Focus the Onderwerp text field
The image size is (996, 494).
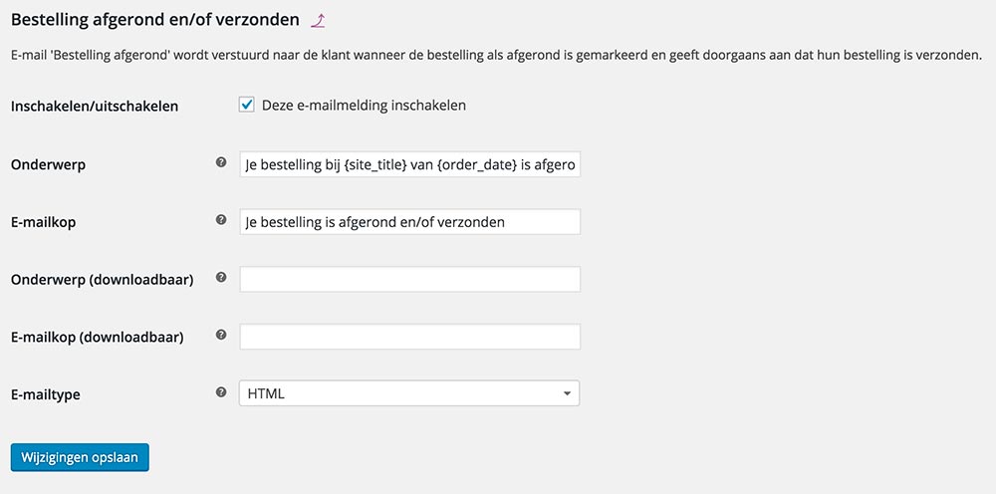pyautogui.click(x=409, y=164)
